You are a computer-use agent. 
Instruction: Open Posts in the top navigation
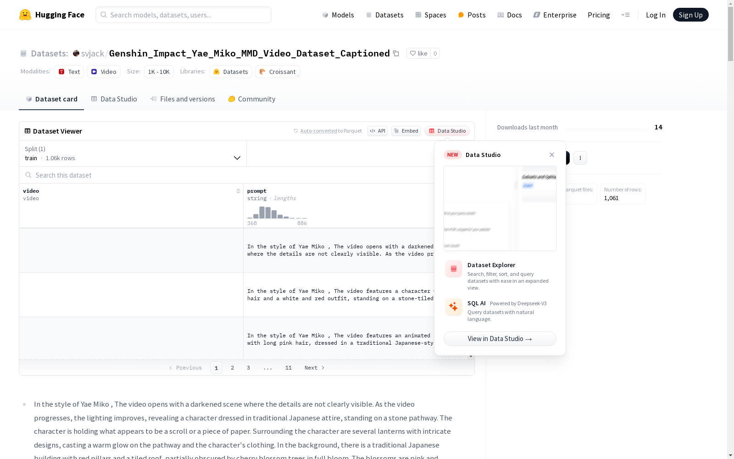(x=472, y=15)
